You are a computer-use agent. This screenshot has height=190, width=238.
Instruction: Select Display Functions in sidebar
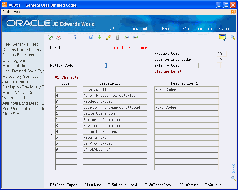click(x=18, y=55)
